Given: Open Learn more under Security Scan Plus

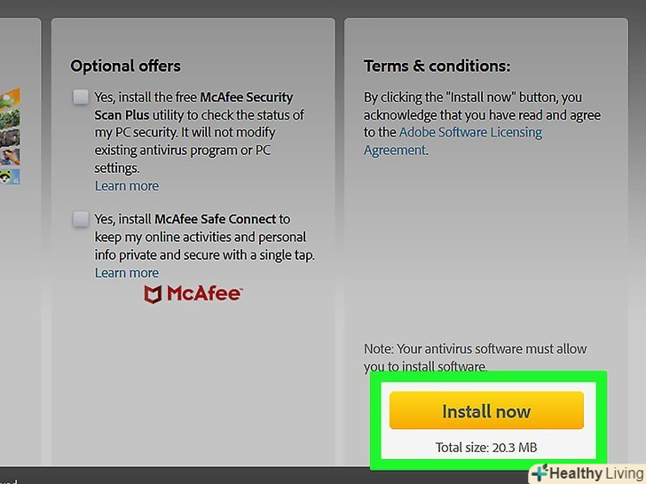Looking at the screenshot, I should [x=127, y=186].
